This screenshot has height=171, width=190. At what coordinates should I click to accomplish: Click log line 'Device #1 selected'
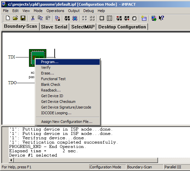(x=33, y=155)
